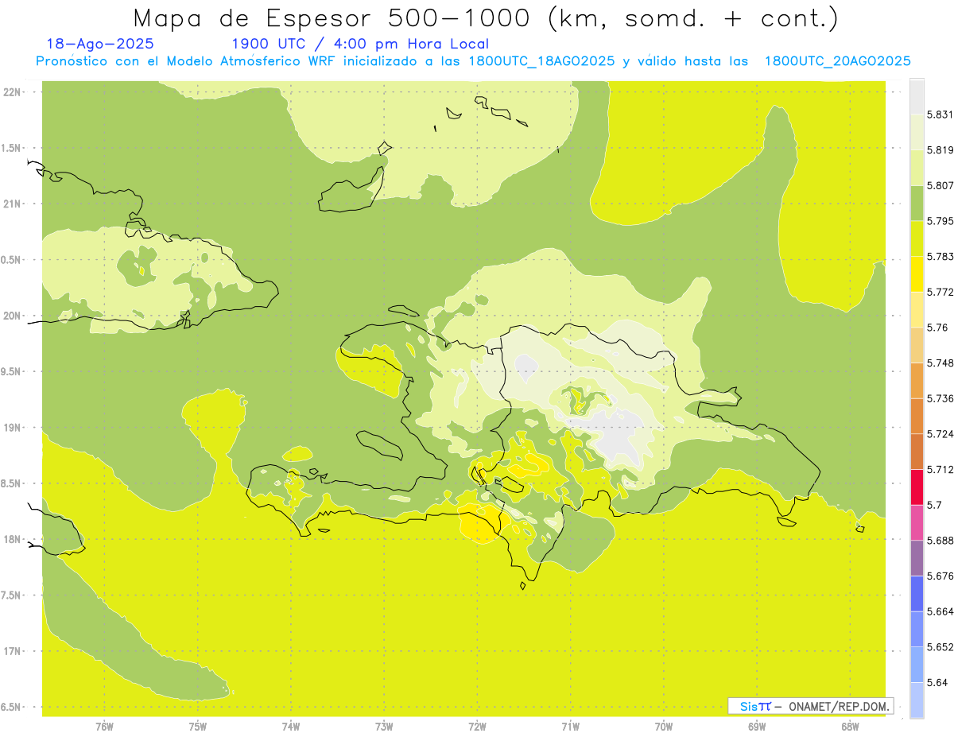954x737 pixels.
Task: Click the legend value 5.64
Action: click(937, 682)
